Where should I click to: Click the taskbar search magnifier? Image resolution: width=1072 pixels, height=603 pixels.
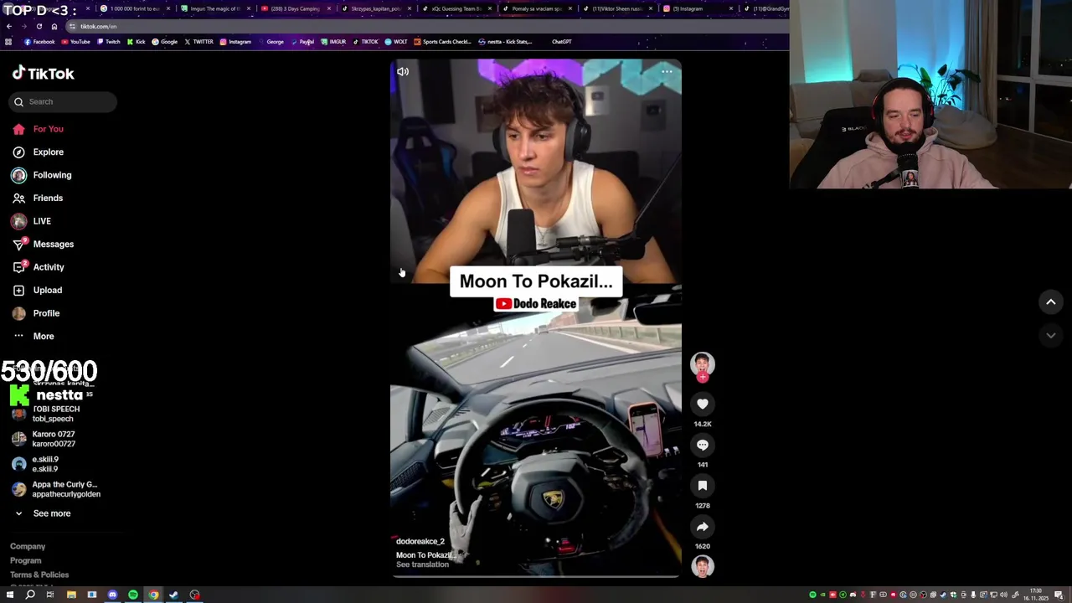(x=30, y=595)
